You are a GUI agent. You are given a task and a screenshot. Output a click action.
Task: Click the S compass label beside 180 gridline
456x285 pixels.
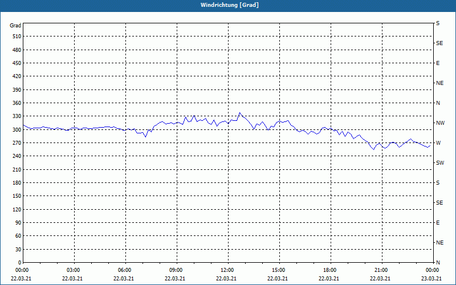click(438, 183)
